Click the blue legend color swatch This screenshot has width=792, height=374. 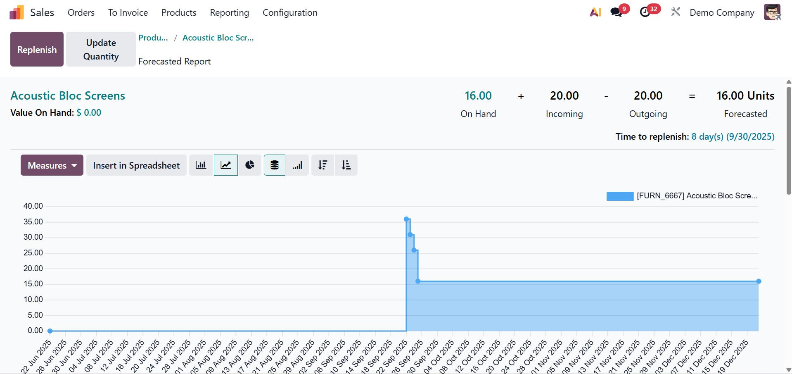point(620,195)
